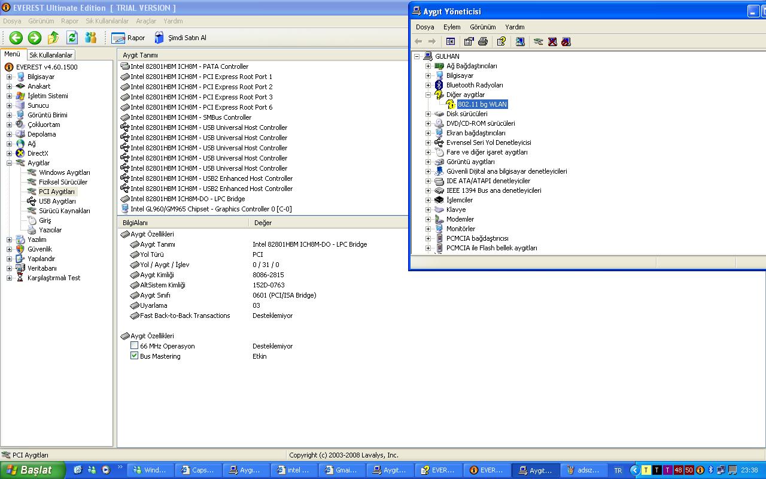
Task: Toggle the 66 MHz Operasyon checkbox
Action: 134,345
